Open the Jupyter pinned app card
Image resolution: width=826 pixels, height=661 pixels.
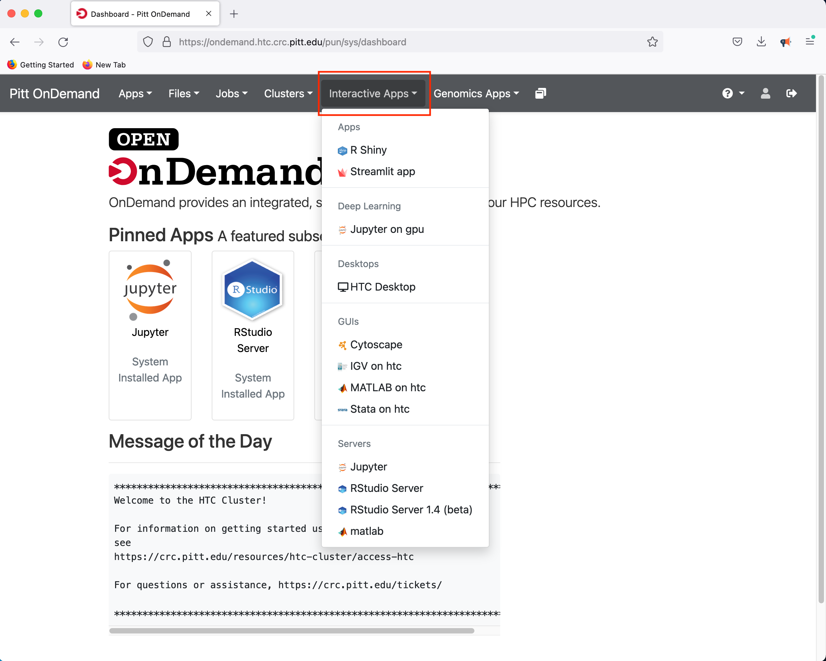tap(150, 335)
